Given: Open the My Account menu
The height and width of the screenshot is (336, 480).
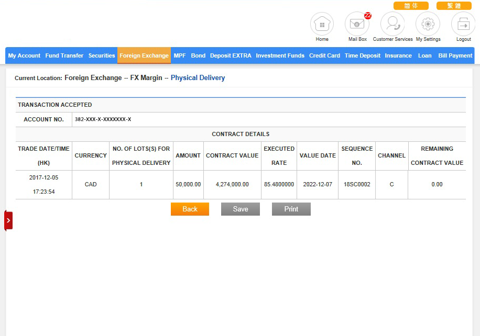Looking at the screenshot, I should click(24, 55).
